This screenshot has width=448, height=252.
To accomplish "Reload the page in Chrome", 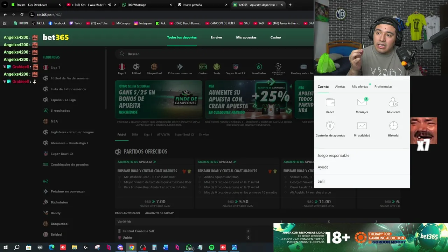I will click(x=22, y=15).
